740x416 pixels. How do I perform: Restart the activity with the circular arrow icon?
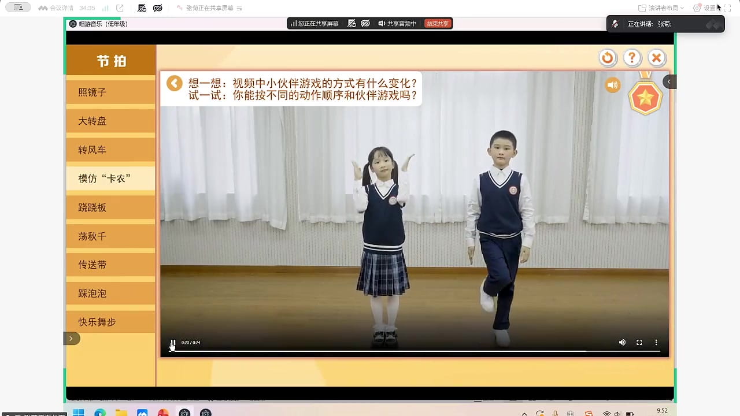[608, 58]
